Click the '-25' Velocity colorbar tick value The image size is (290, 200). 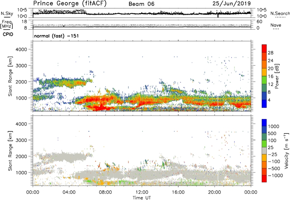tap(273, 155)
